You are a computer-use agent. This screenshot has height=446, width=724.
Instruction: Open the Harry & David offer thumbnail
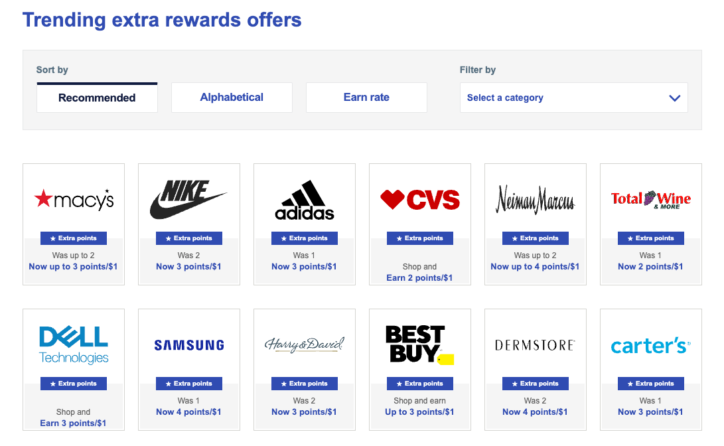(305, 345)
